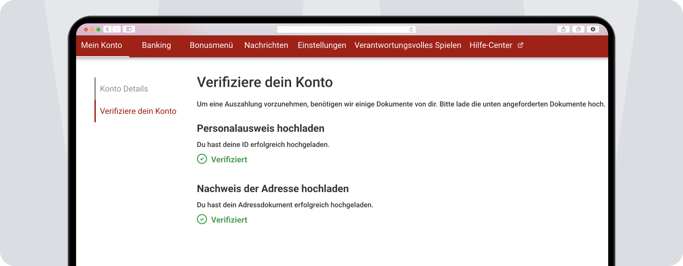The width and height of the screenshot is (683, 266).
Task: Open the browser share icon
Action: coord(563,29)
